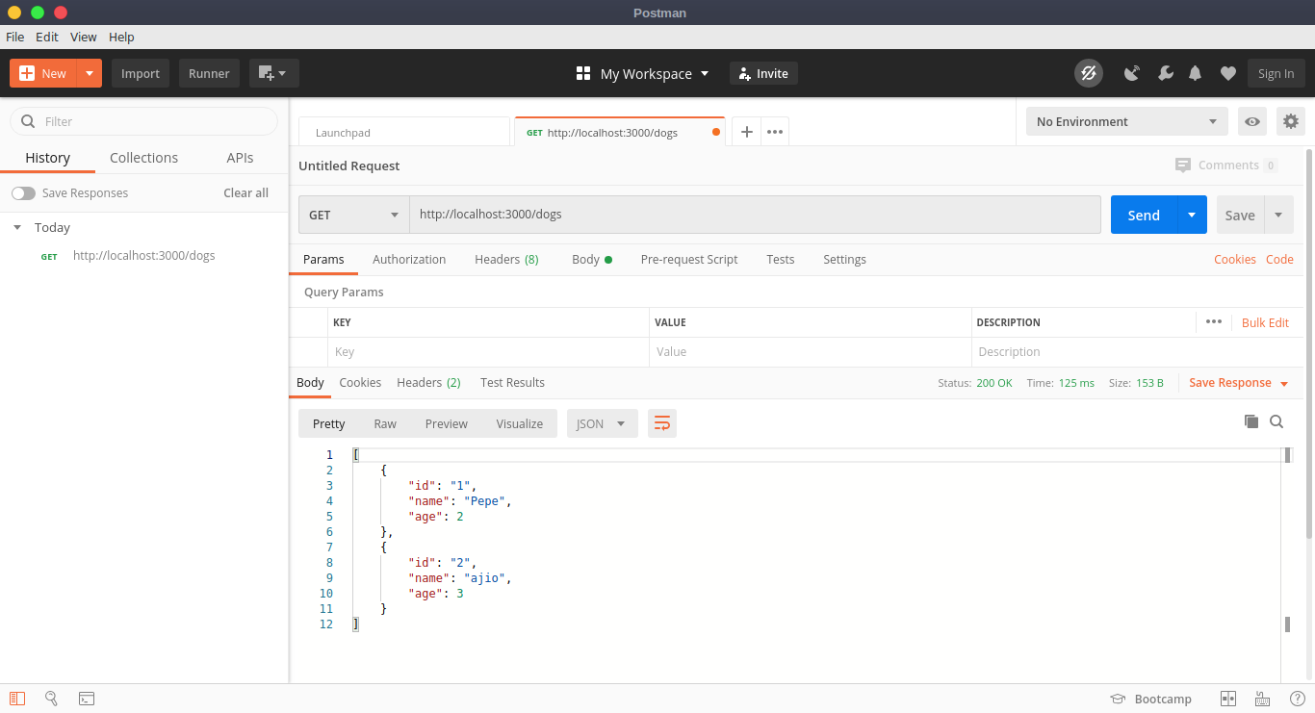
Task: Click the sync offline status icon
Action: (x=1088, y=73)
